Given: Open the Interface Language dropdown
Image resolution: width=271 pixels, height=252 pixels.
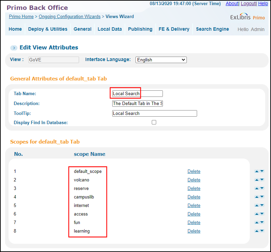Looking at the screenshot, I should point(161,60).
